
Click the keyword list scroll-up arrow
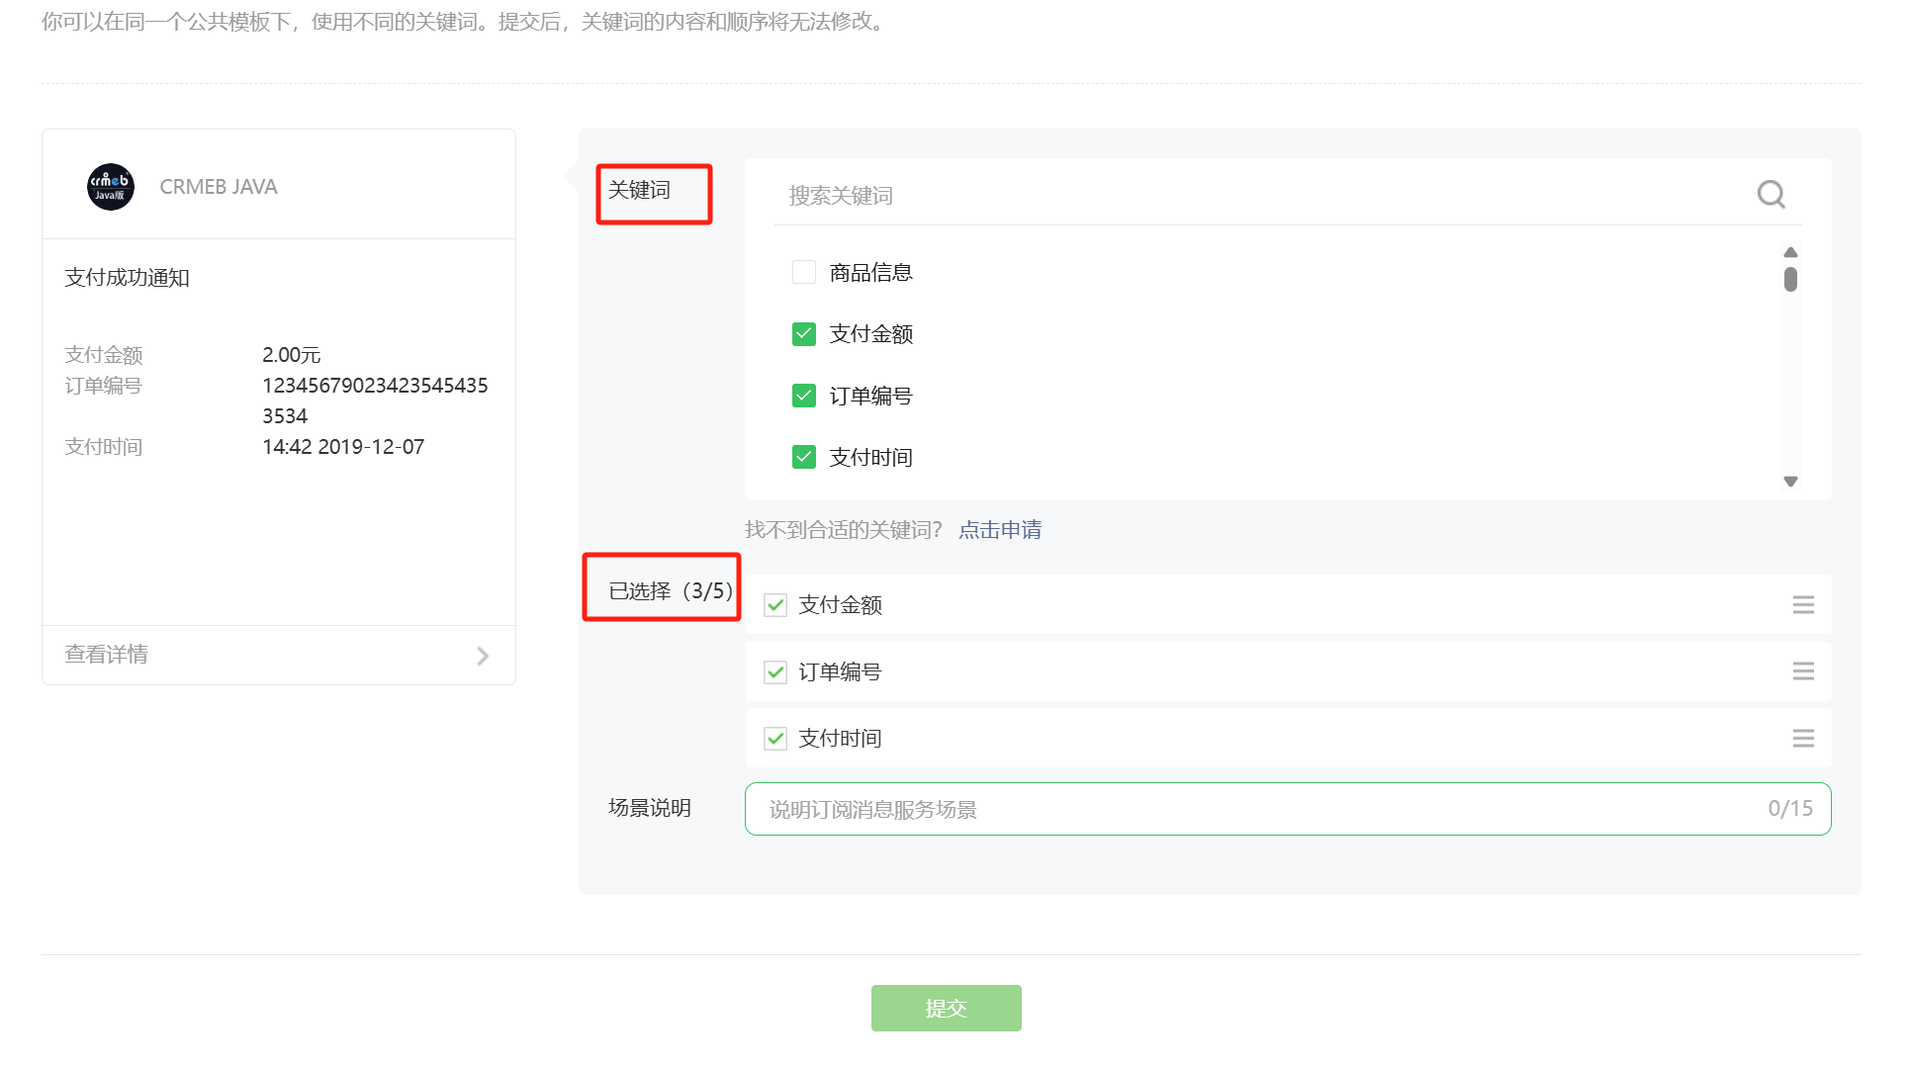point(1789,252)
